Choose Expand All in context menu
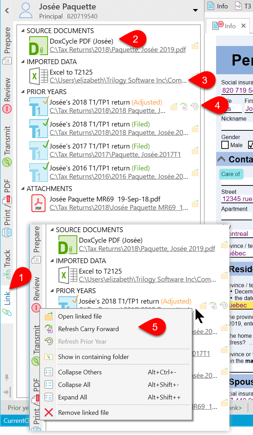 [116, 397]
